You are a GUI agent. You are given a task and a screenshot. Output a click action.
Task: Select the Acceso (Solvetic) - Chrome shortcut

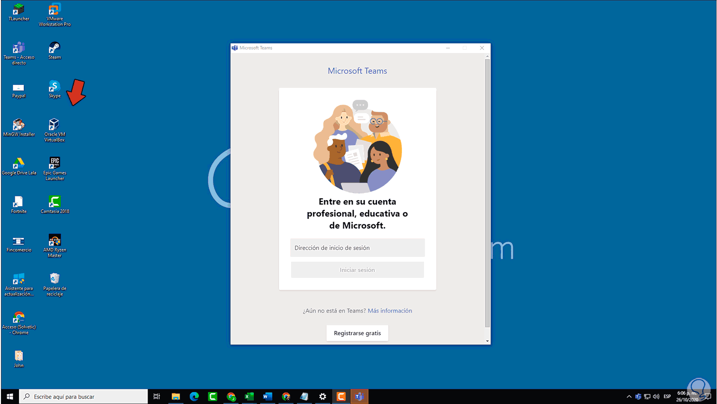(19, 323)
